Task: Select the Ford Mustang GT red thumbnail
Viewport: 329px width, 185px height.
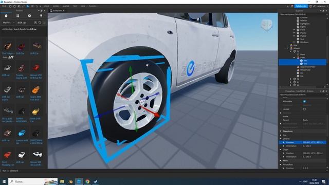Action: click(7, 155)
